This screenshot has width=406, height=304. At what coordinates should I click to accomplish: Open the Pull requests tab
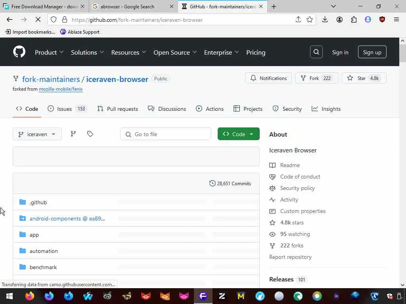(117, 109)
